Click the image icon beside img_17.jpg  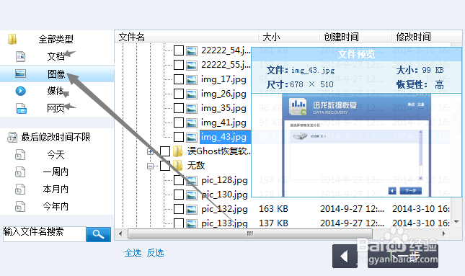pyautogui.click(x=192, y=79)
